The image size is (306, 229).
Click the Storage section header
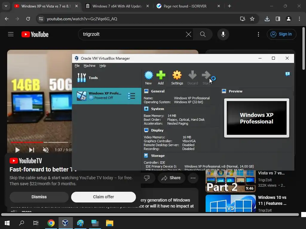[158, 156]
